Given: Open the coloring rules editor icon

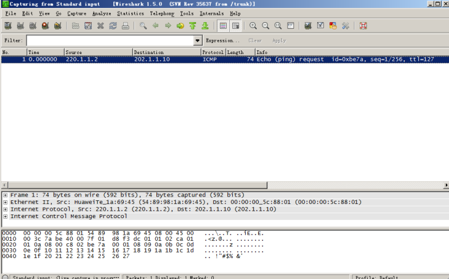Looking at the screenshot, I should 333,26.
